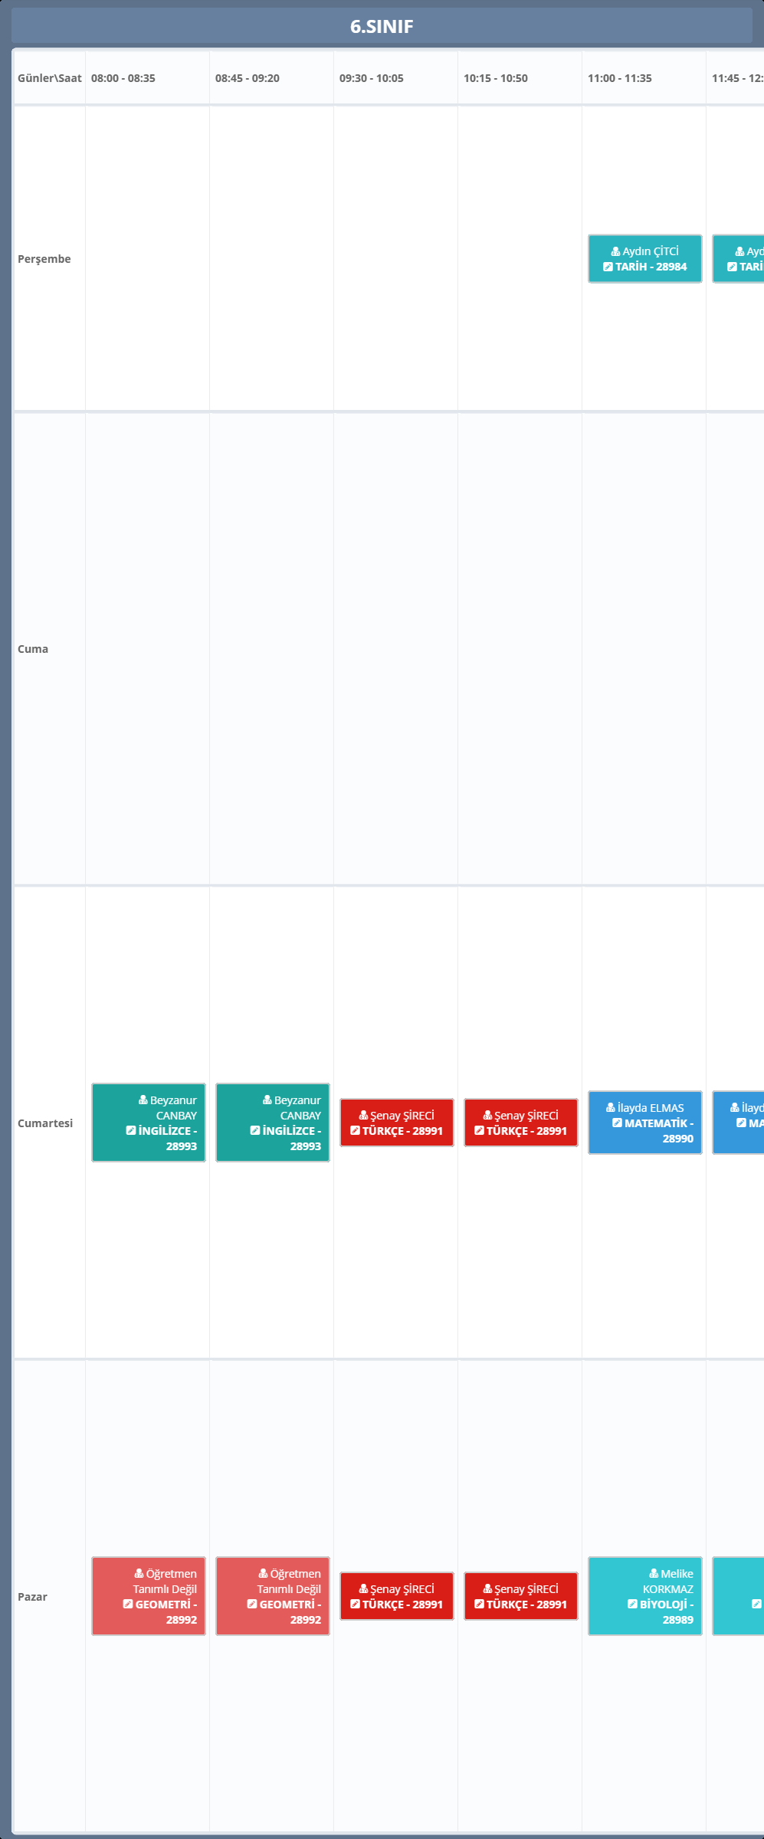Select the Cuma row label
The height and width of the screenshot is (1839, 764).
[33, 649]
